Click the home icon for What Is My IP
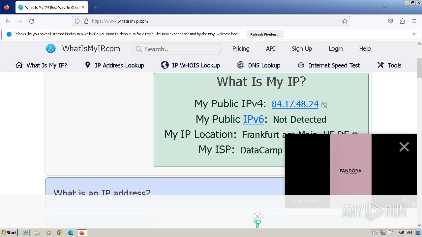 pos(19,65)
